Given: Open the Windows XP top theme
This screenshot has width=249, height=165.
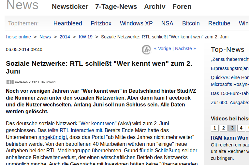Looking at the screenshot, I should pyautogui.click(x=136, y=23).
